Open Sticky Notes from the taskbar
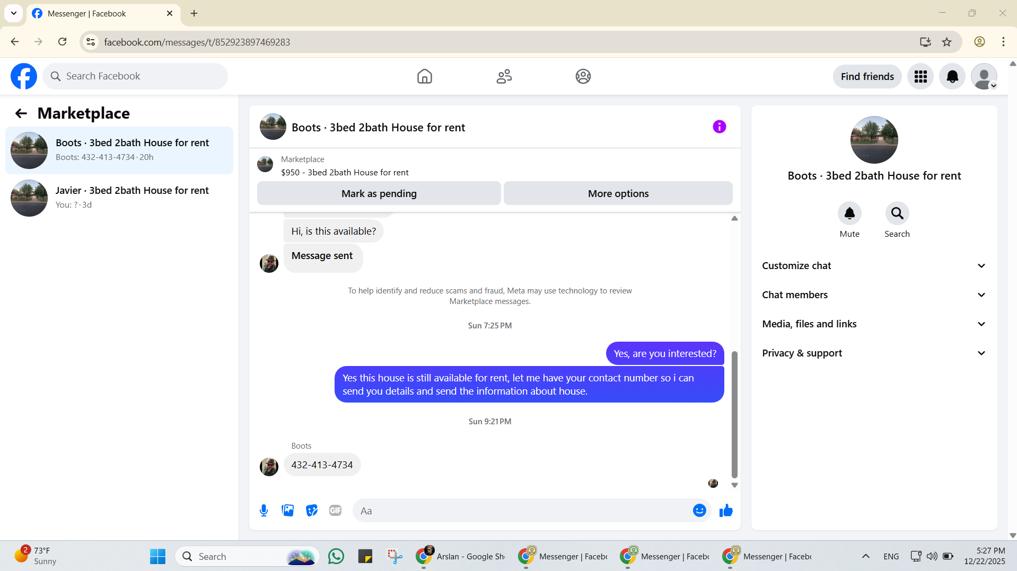1017x571 pixels. [365, 556]
